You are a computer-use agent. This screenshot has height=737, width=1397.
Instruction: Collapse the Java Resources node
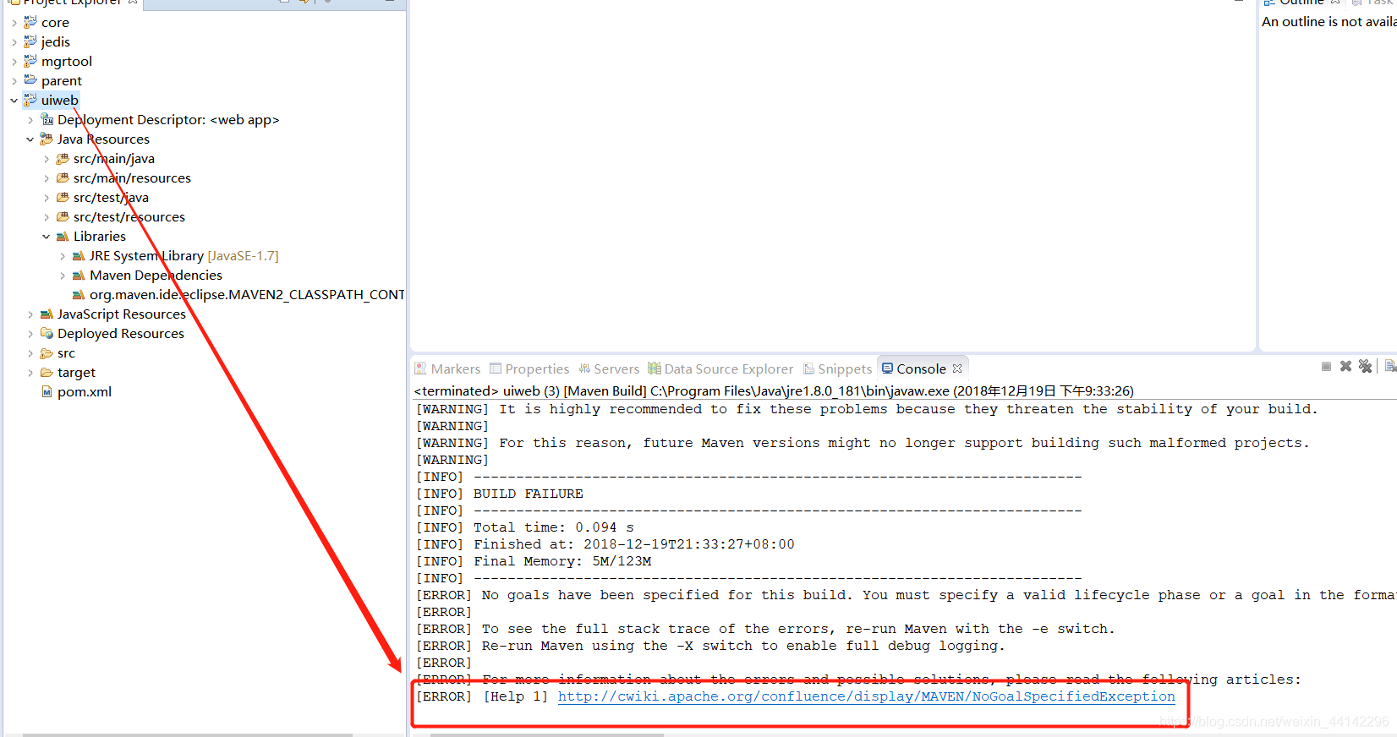(x=30, y=139)
